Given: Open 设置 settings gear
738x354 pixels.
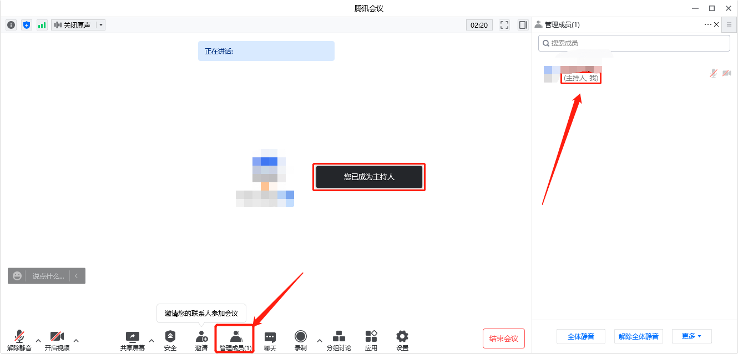Looking at the screenshot, I should click(402, 340).
